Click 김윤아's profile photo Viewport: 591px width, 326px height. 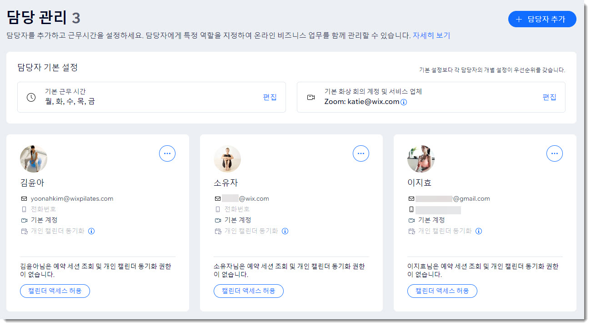[34, 159]
